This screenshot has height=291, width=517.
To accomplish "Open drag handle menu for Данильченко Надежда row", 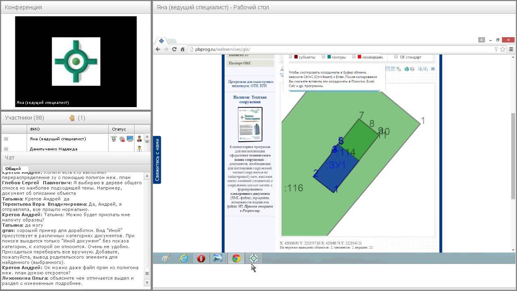I will [x=6, y=149].
